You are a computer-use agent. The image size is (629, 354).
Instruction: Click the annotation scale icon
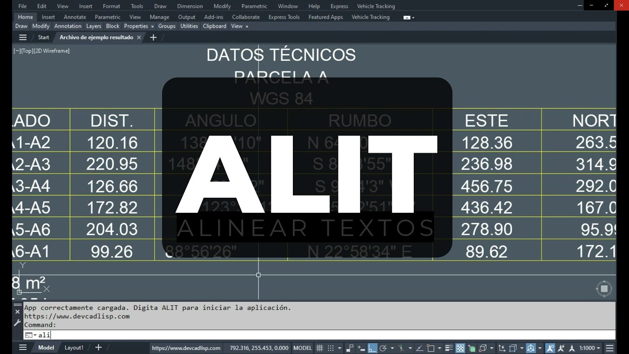(x=572, y=348)
